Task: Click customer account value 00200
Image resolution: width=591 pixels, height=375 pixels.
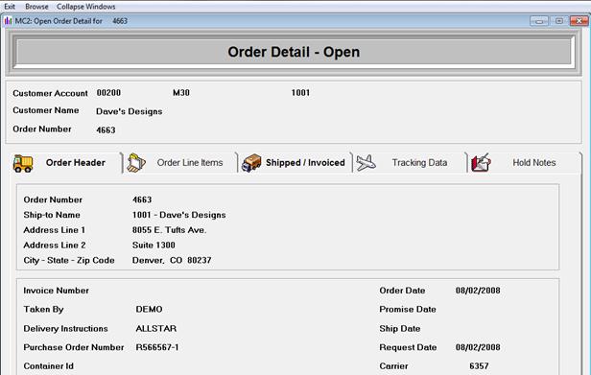Action: [x=108, y=93]
